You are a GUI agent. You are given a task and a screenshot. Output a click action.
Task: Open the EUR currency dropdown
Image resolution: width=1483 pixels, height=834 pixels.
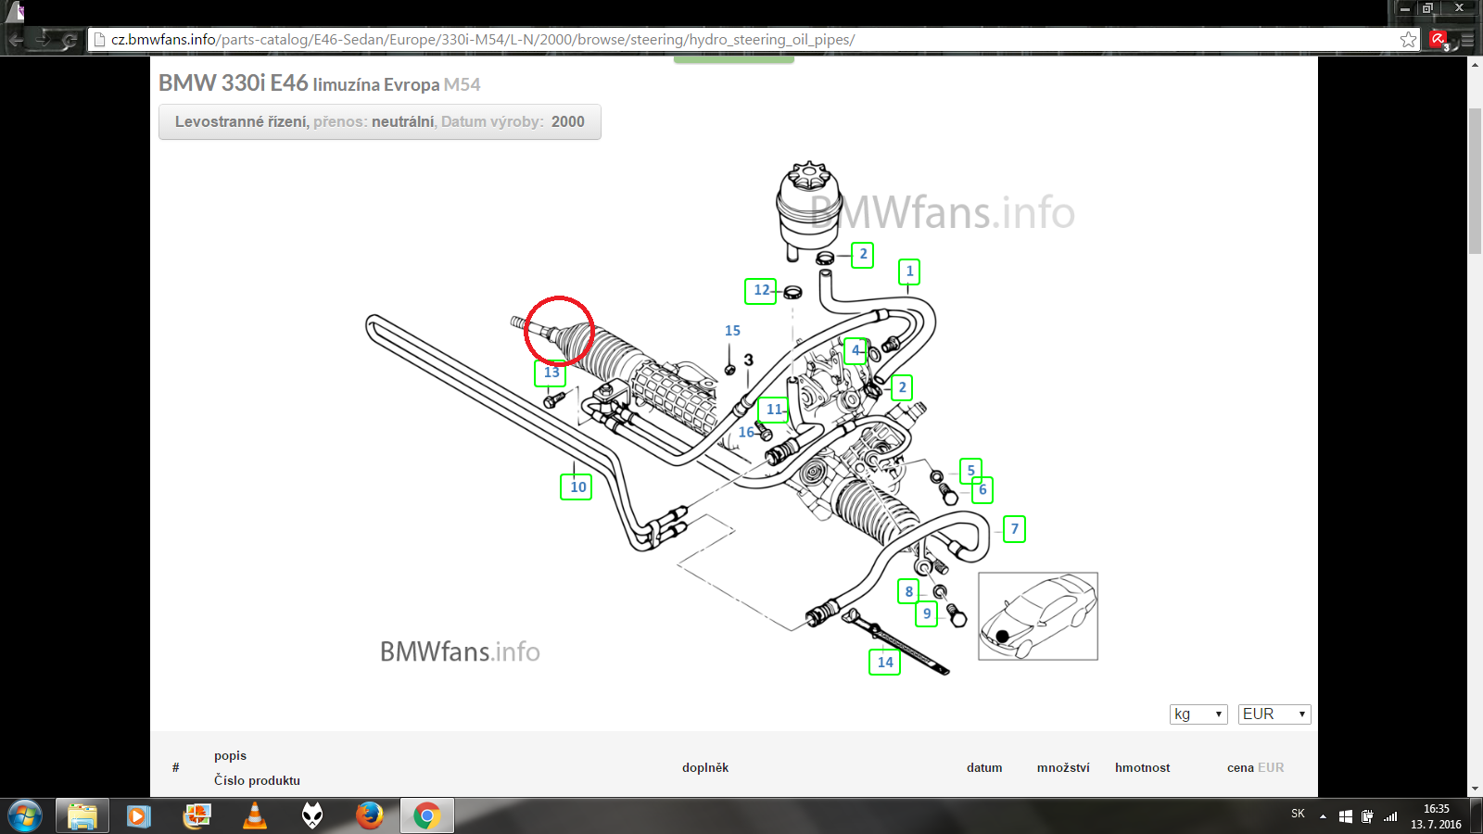pyautogui.click(x=1274, y=714)
